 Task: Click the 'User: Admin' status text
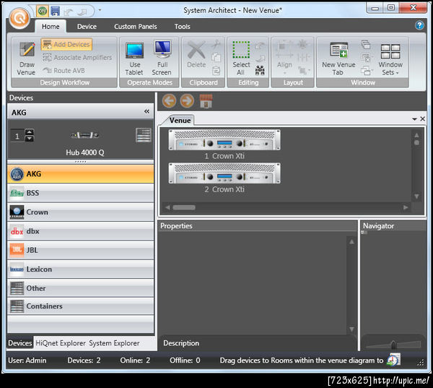[27, 360]
